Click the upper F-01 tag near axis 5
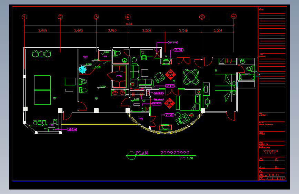299x194 pixels. [x=179, y=50]
